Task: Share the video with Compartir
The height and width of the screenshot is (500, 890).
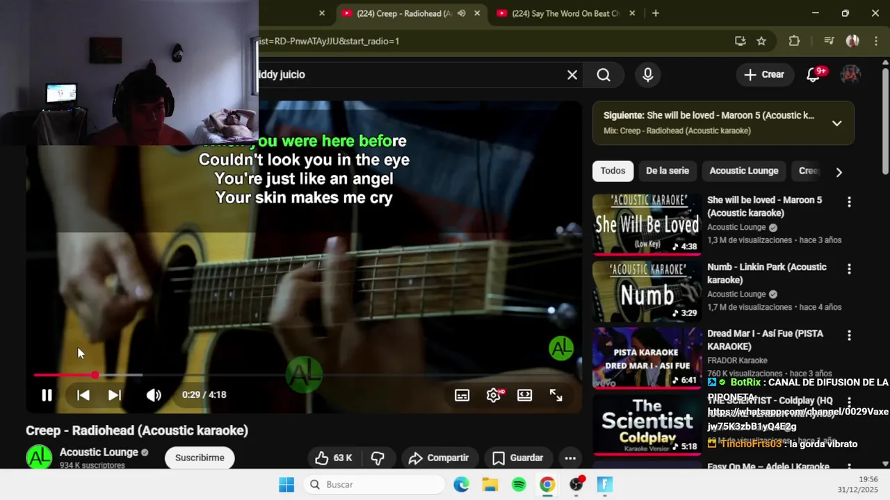Action: tap(439, 458)
